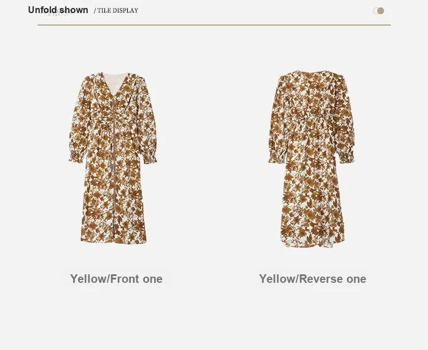Click the round neckline of the reverse dress
Image resolution: width=428 pixels, height=350 pixels.
(312, 73)
